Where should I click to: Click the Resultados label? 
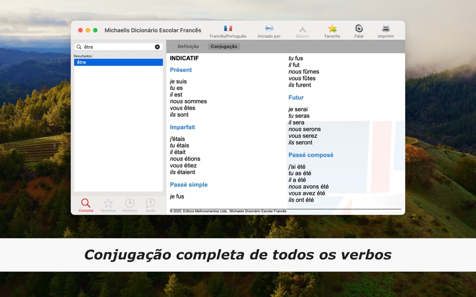[83, 56]
